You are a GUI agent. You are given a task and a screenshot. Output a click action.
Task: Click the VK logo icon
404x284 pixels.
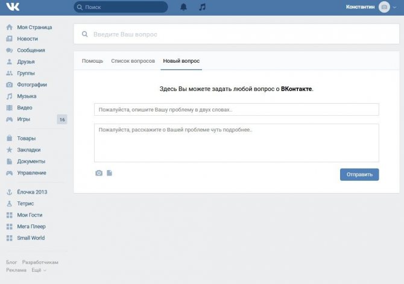point(13,7)
